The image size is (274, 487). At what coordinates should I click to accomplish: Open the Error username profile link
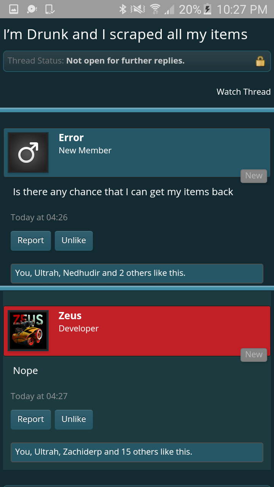pyautogui.click(x=71, y=138)
